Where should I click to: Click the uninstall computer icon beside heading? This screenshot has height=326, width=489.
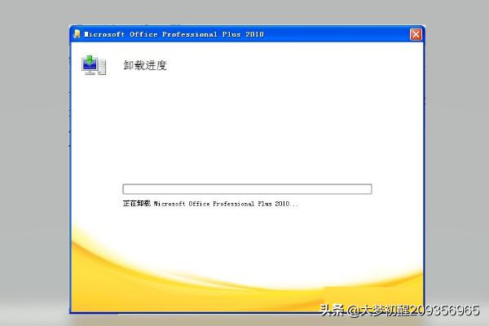click(x=94, y=66)
